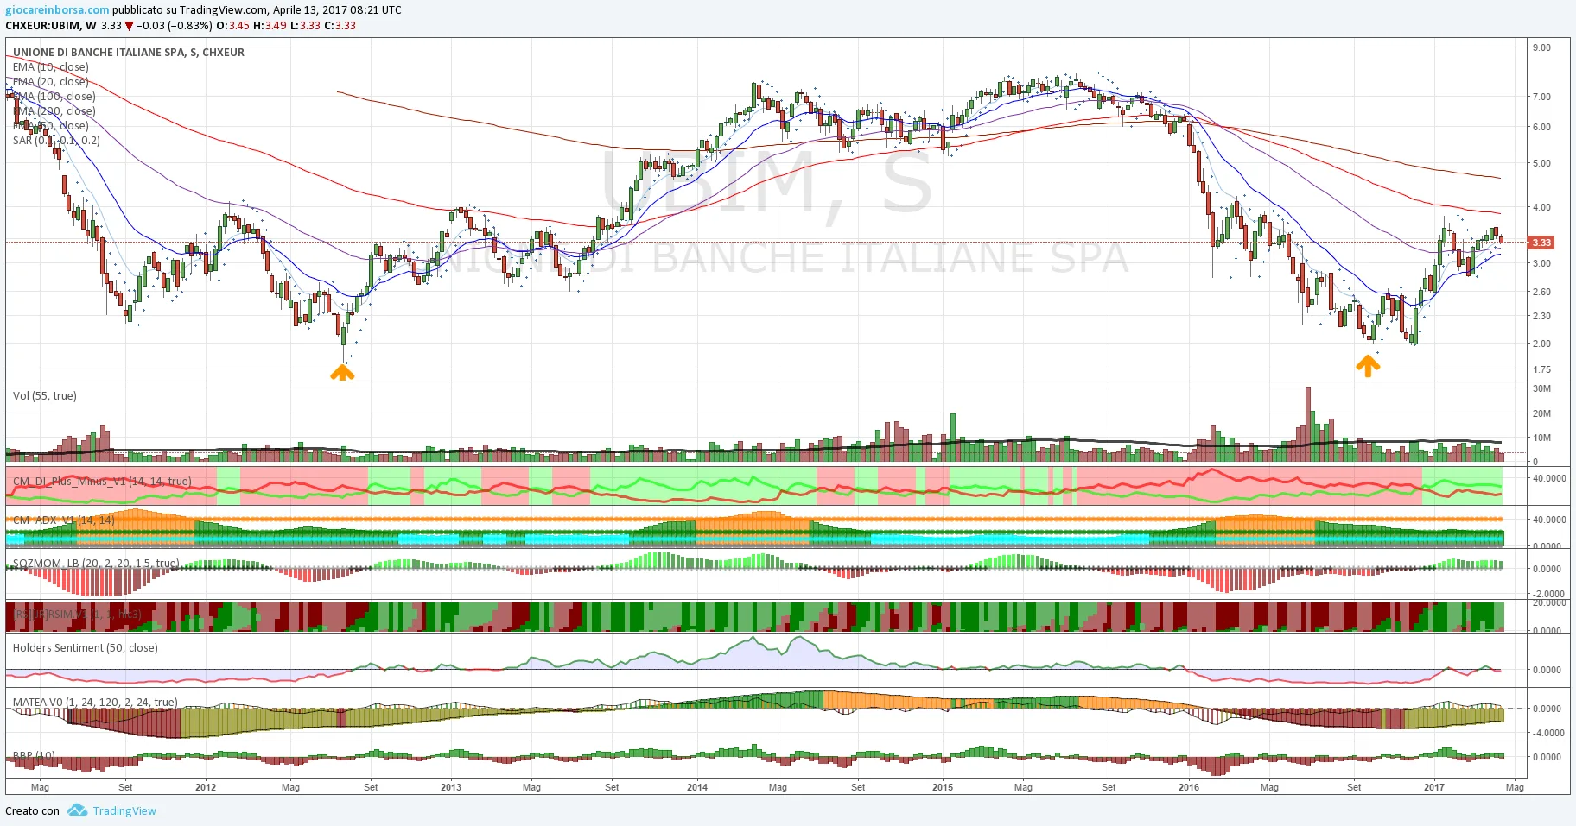Click the 20M volume axis label

[1541, 413]
